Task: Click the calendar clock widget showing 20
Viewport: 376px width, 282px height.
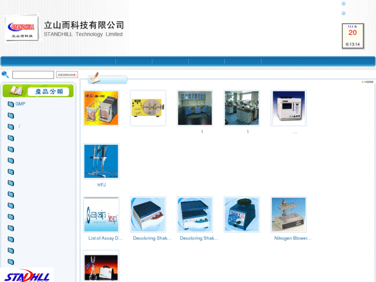Action: point(353,36)
